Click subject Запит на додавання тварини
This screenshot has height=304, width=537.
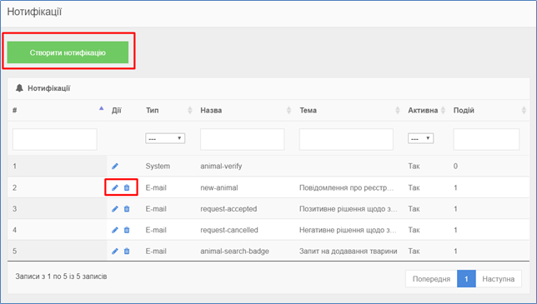tap(349, 251)
